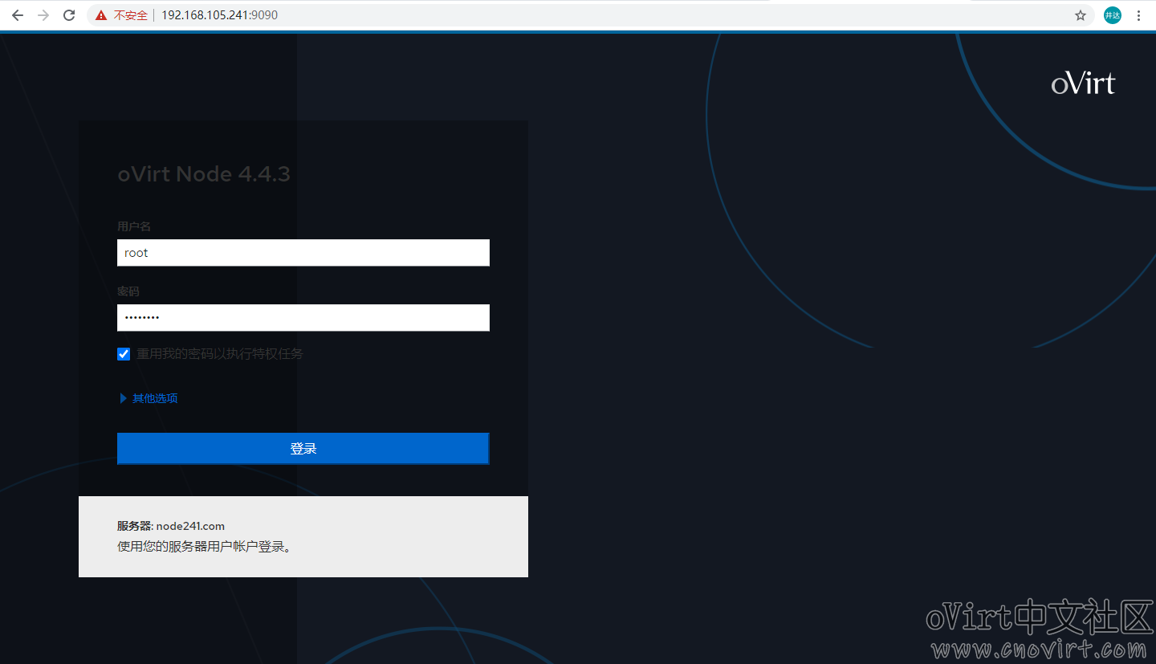Click the 使用您的服务器用户帐户登录 message
The image size is (1156, 664).
click(204, 547)
